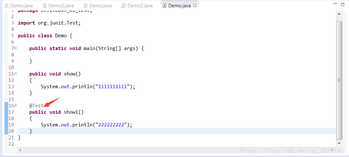Click the vertical scrollbar up arrow

339,14
